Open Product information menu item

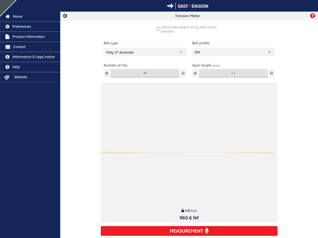tap(30, 36)
